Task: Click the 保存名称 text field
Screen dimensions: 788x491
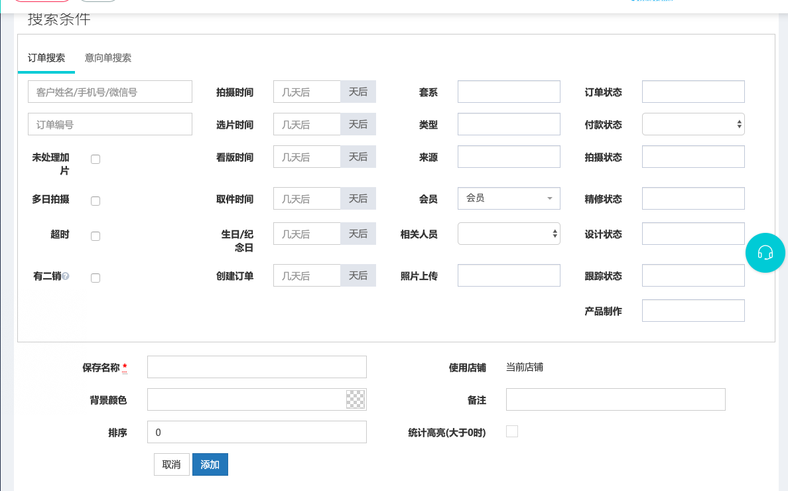Action: coord(257,367)
